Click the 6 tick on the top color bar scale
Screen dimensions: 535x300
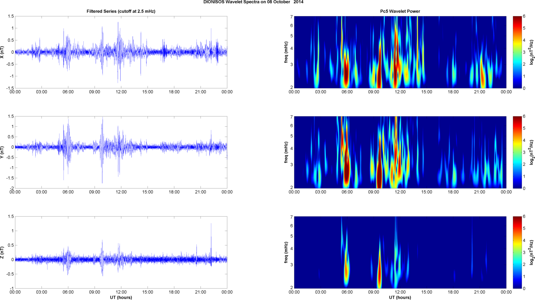point(524,17)
